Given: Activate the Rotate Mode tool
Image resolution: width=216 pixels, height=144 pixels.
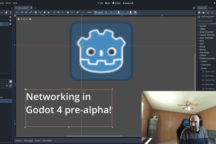Looking at the screenshot, I should [26, 12].
